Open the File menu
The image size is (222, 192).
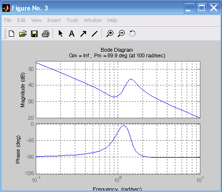(x=8, y=20)
